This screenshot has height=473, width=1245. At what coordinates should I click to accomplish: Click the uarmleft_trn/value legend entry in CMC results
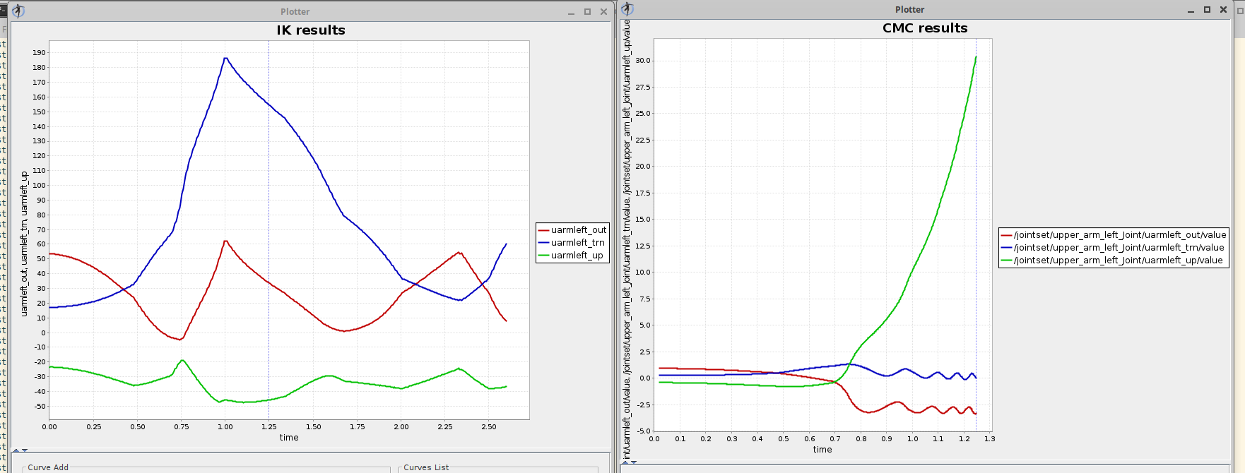point(1113,248)
